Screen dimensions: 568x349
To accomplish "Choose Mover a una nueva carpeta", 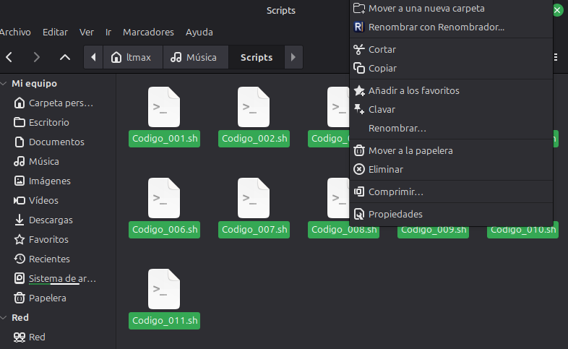I will pyautogui.click(x=452, y=9).
